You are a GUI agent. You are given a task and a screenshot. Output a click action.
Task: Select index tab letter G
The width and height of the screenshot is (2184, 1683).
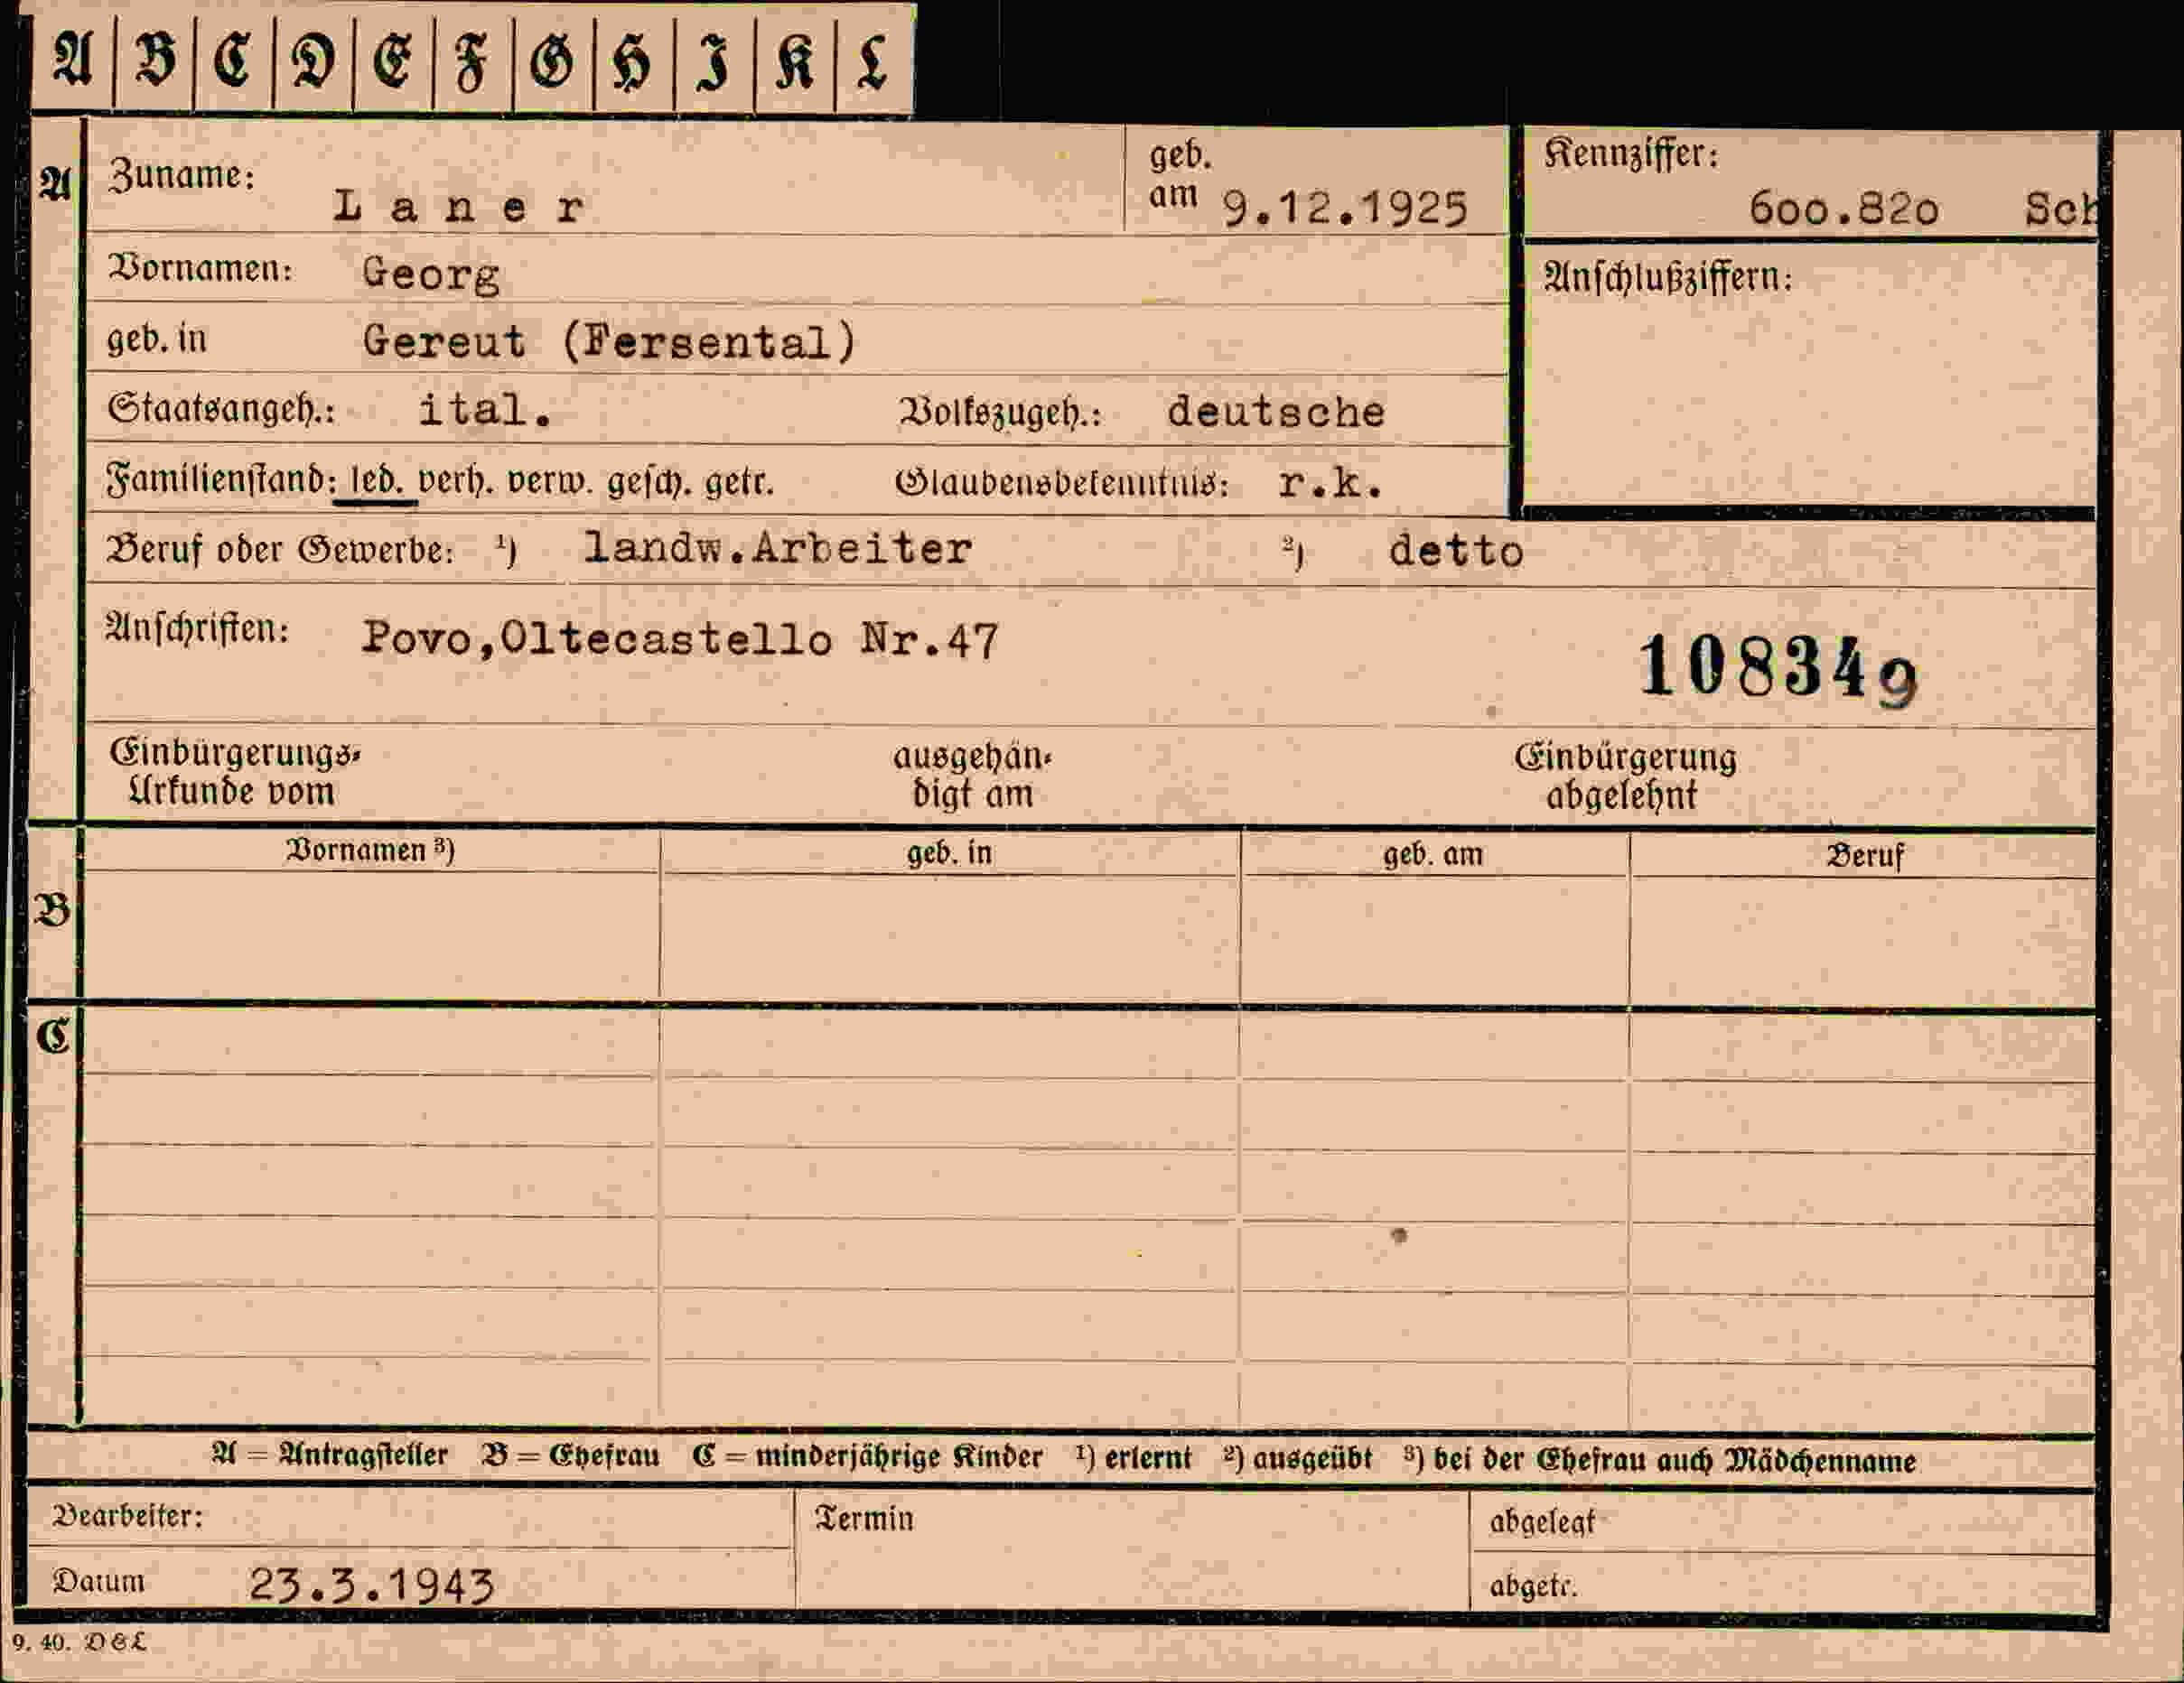point(553,59)
